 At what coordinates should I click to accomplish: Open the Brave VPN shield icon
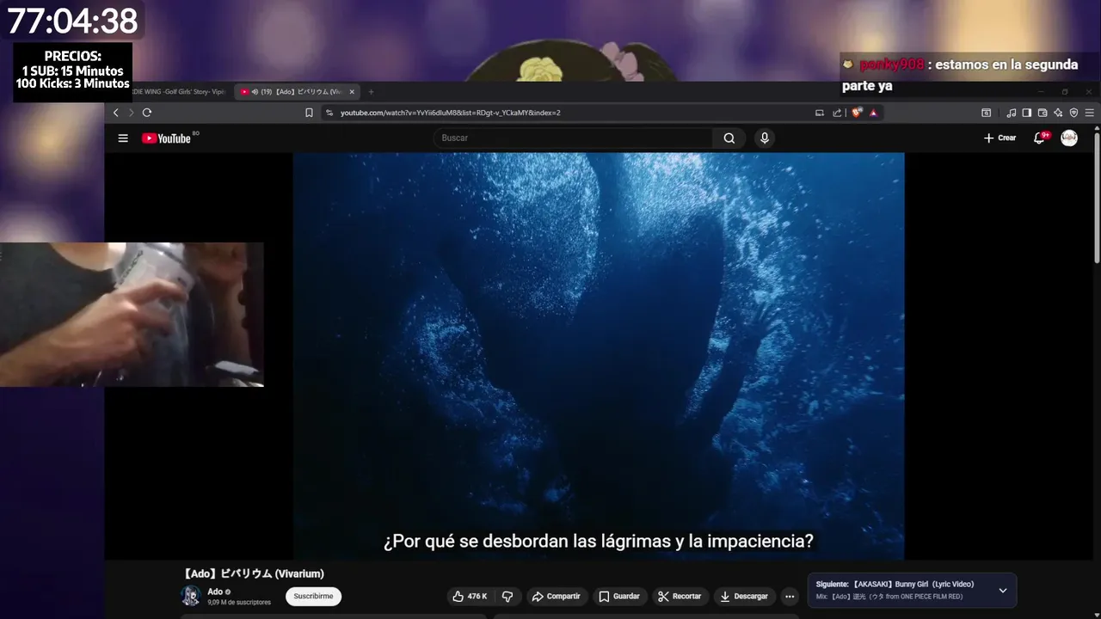tap(1073, 113)
